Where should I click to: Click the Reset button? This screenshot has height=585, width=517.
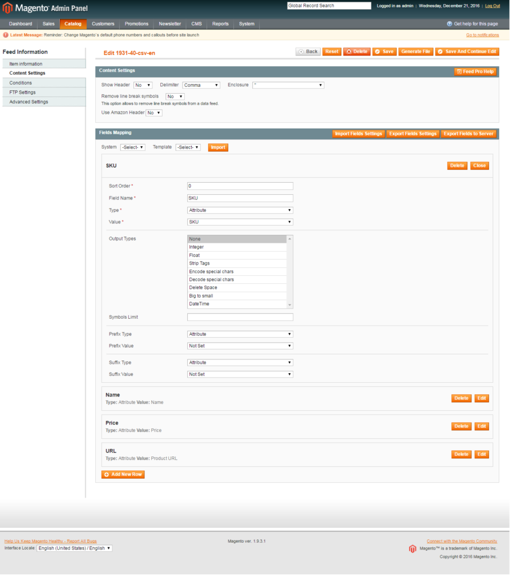tap(332, 52)
